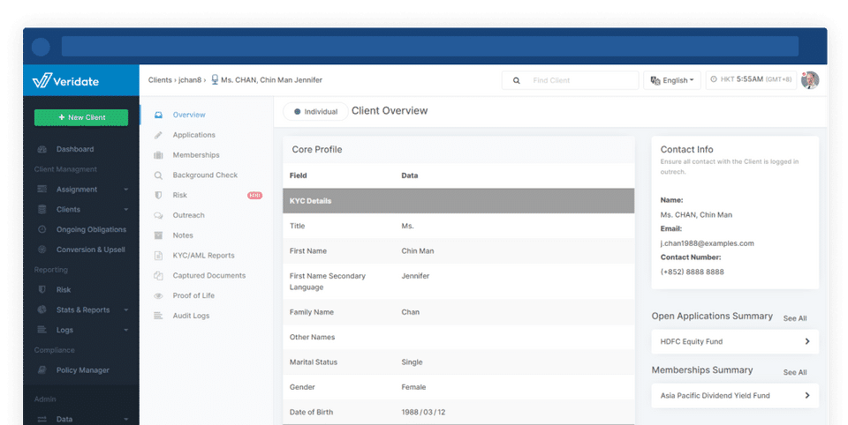Click the jchan8 breadcrumb link

coord(190,80)
